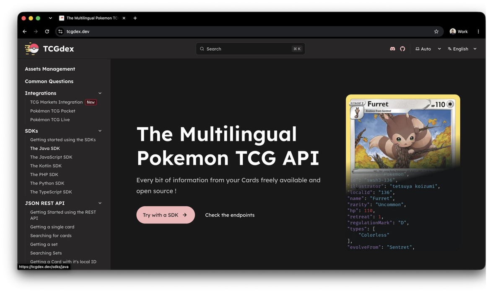Click Check the endpoints link
The width and height of the screenshot is (503, 293).
(230, 215)
